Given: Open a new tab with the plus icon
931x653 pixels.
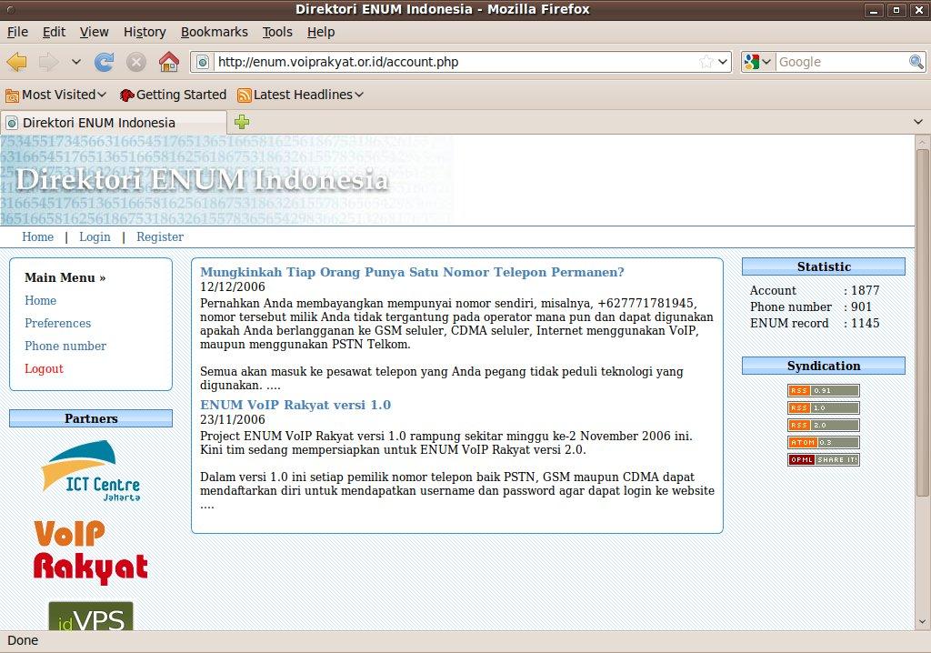Looking at the screenshot, I should 242,122.
